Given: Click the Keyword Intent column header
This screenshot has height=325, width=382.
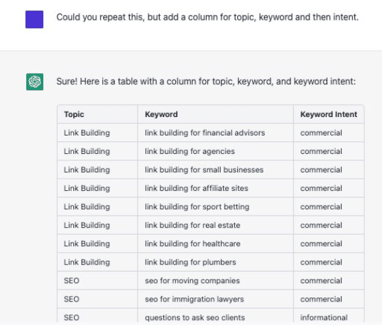Looking at the screenshot, I should (329, 114).
